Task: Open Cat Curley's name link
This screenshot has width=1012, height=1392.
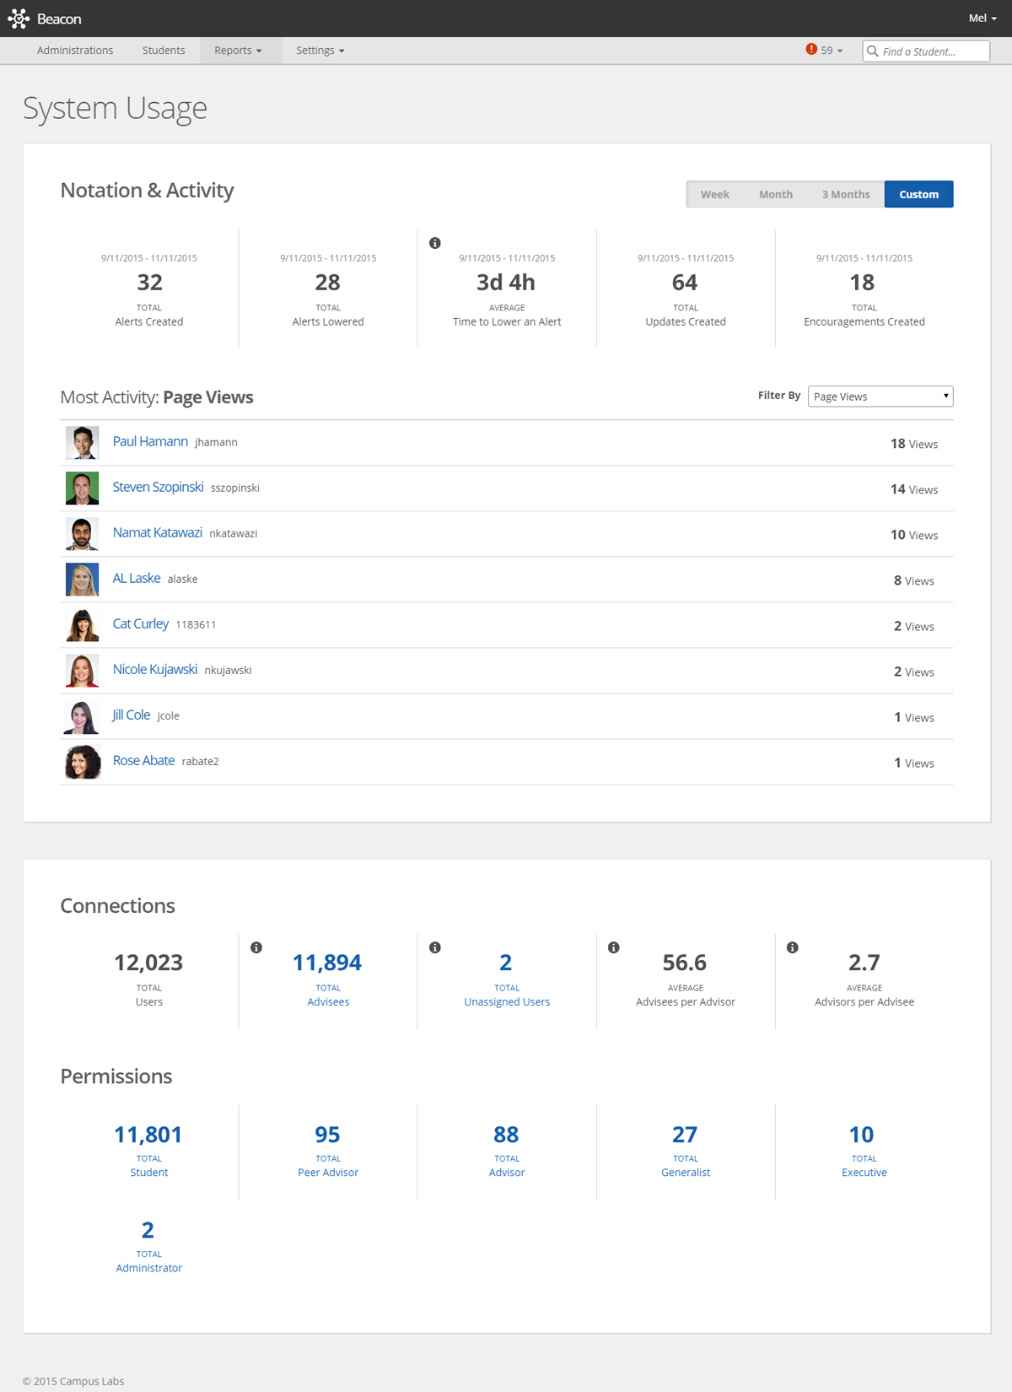Action: tap(141, 623)
